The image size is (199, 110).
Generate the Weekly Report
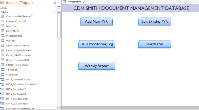pyautogui.click(x=97, y=66)
